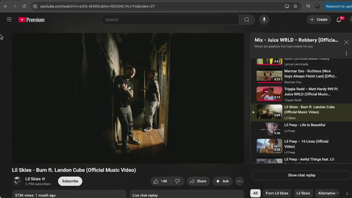Open Lil Skies channel avatar
The height and width of the screenshot is (198, 352).
pos(17,181)
